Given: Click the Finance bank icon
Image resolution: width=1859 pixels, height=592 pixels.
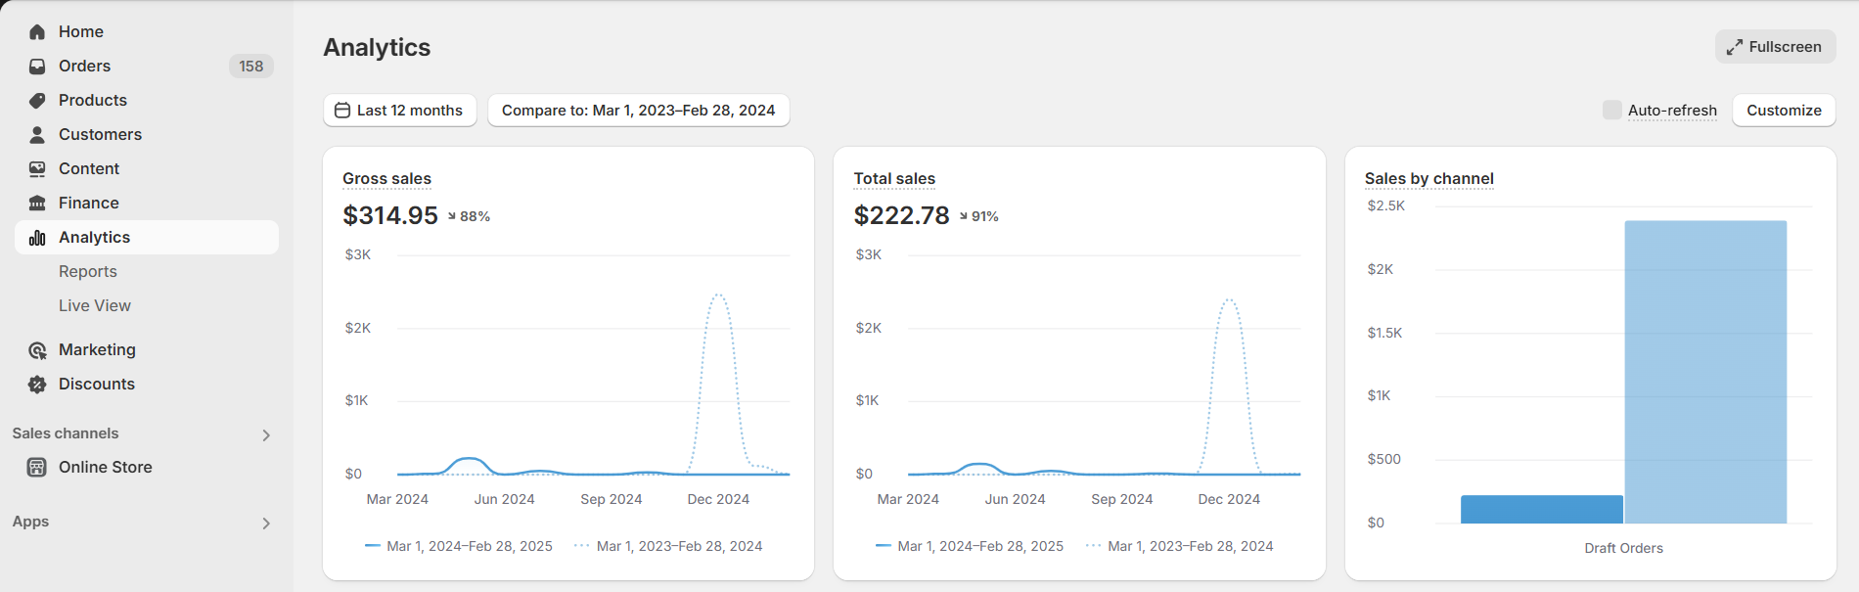Looking at the screenshot, I should pos(37,204).
